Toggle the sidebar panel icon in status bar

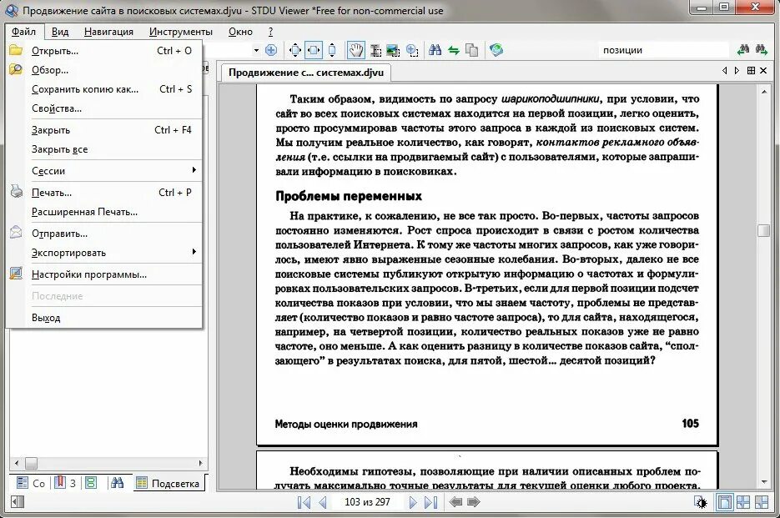[x=18, y=502]
